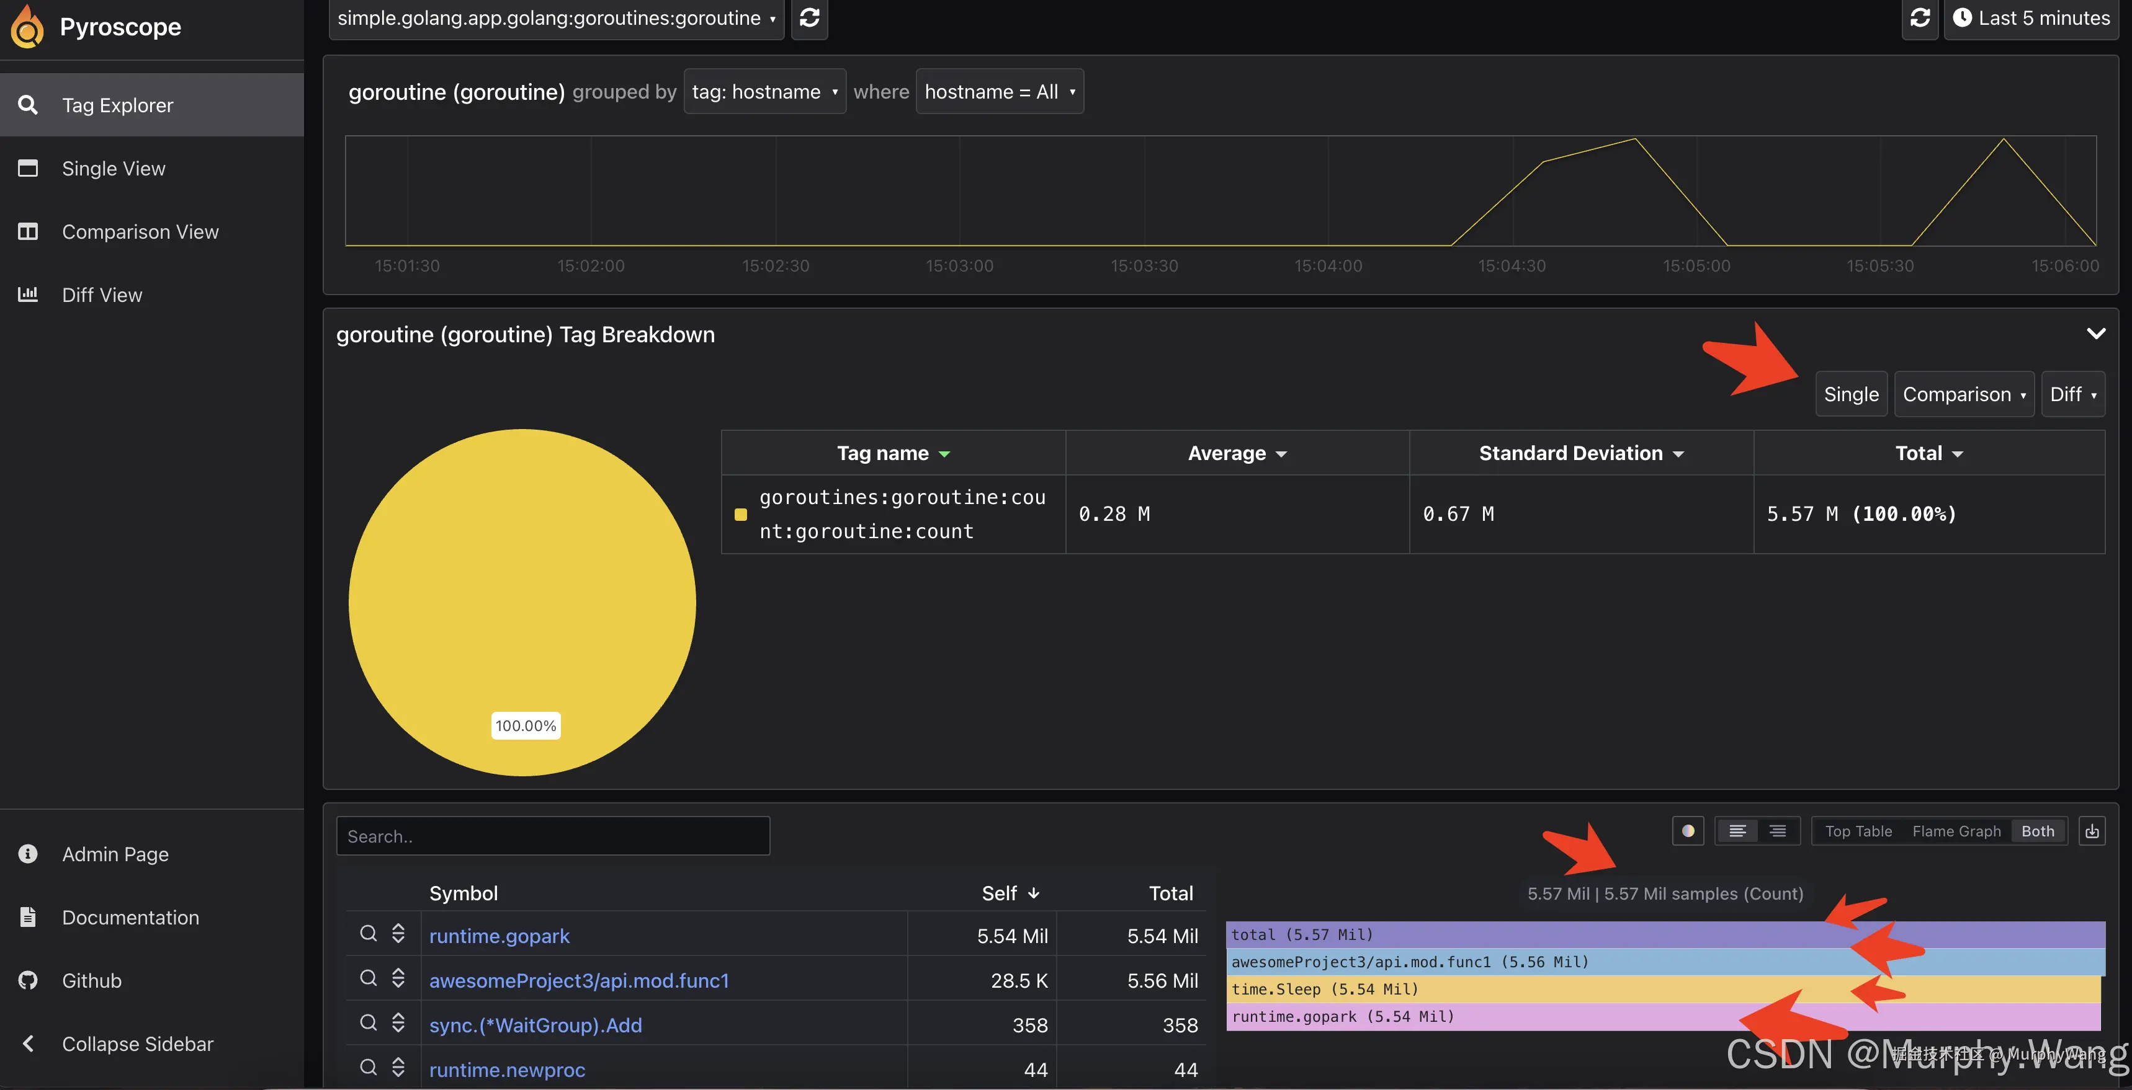Screen dimensions: 2132x1090
Task: Open Diff View in the sidebar
Action: point(102,295)
